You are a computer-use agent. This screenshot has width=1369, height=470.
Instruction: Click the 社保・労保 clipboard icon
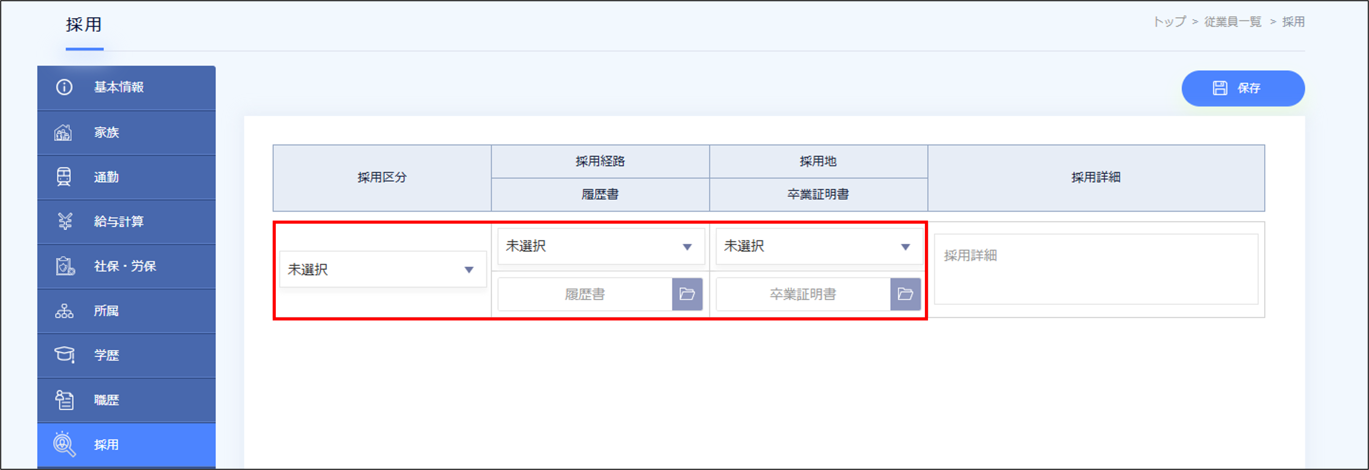point(65,266)
